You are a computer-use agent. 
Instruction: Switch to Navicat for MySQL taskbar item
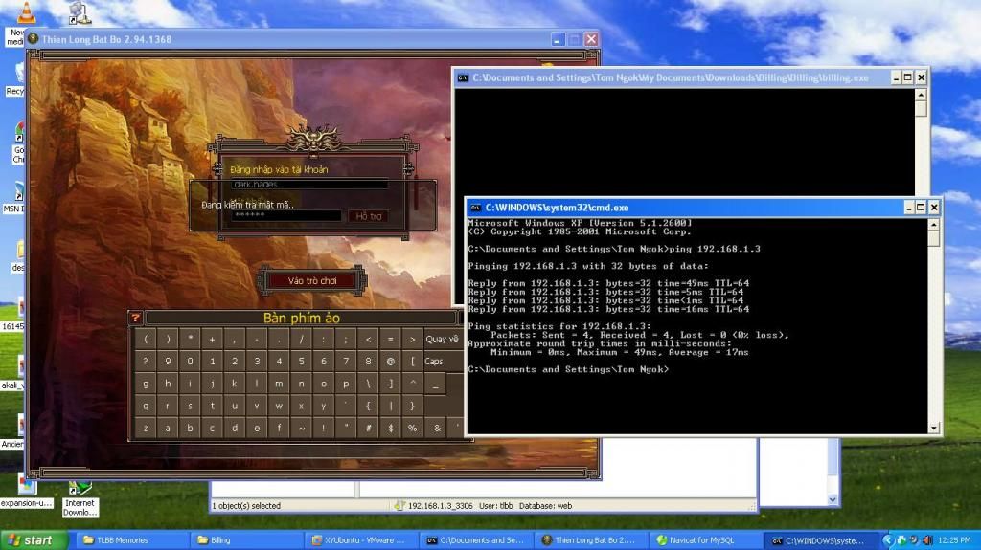704,540
